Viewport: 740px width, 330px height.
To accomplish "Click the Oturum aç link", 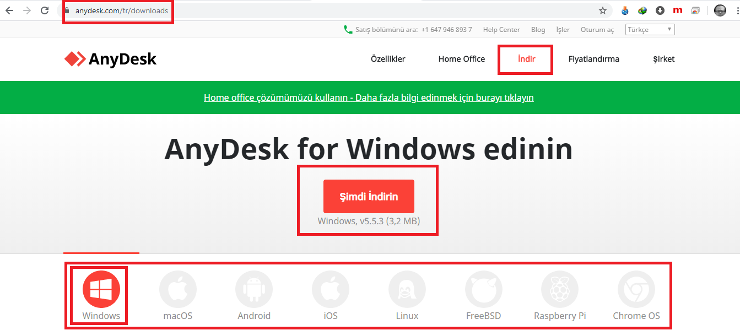I will point(597,30).
